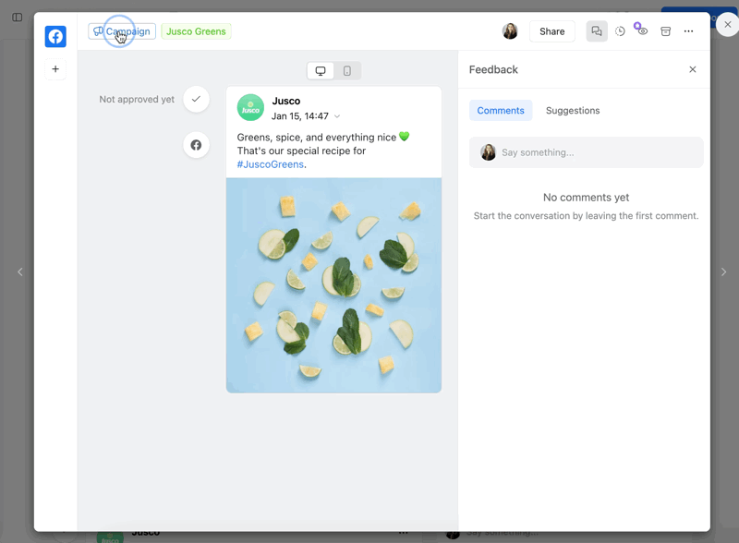739x543 pixels.
Task: Toggle the eye visibility icon
Action: click(x=642, y=31)
